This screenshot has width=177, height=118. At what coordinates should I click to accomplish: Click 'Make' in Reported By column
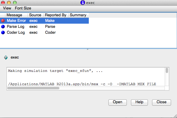(x=50, y=21)
